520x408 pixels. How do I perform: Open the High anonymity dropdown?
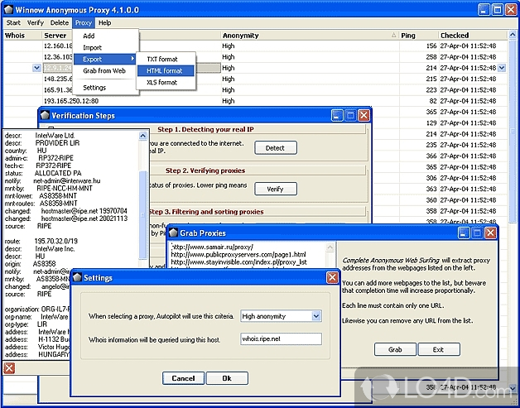[x=316, y=316]
